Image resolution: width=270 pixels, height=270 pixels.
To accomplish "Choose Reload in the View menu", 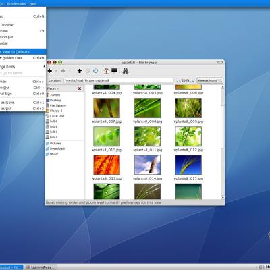I will (x=22, y=16).
